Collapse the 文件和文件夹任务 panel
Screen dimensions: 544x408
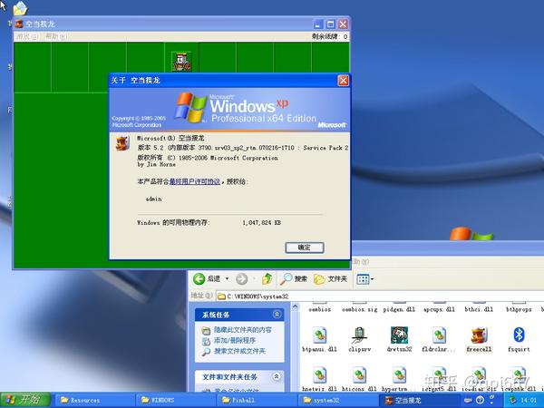[277, 376]
